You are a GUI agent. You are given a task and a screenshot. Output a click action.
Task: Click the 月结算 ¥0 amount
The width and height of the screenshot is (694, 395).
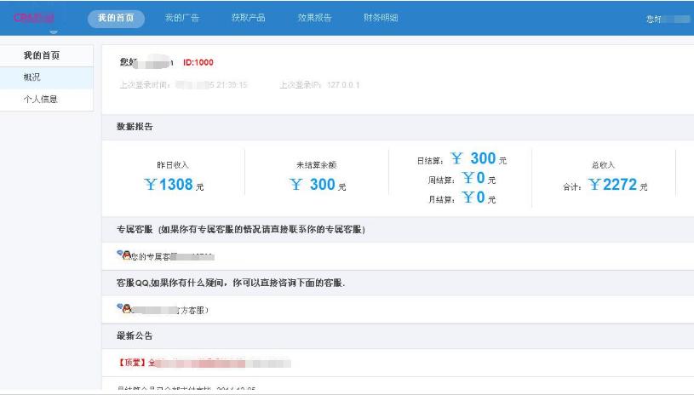coord(479,197)
